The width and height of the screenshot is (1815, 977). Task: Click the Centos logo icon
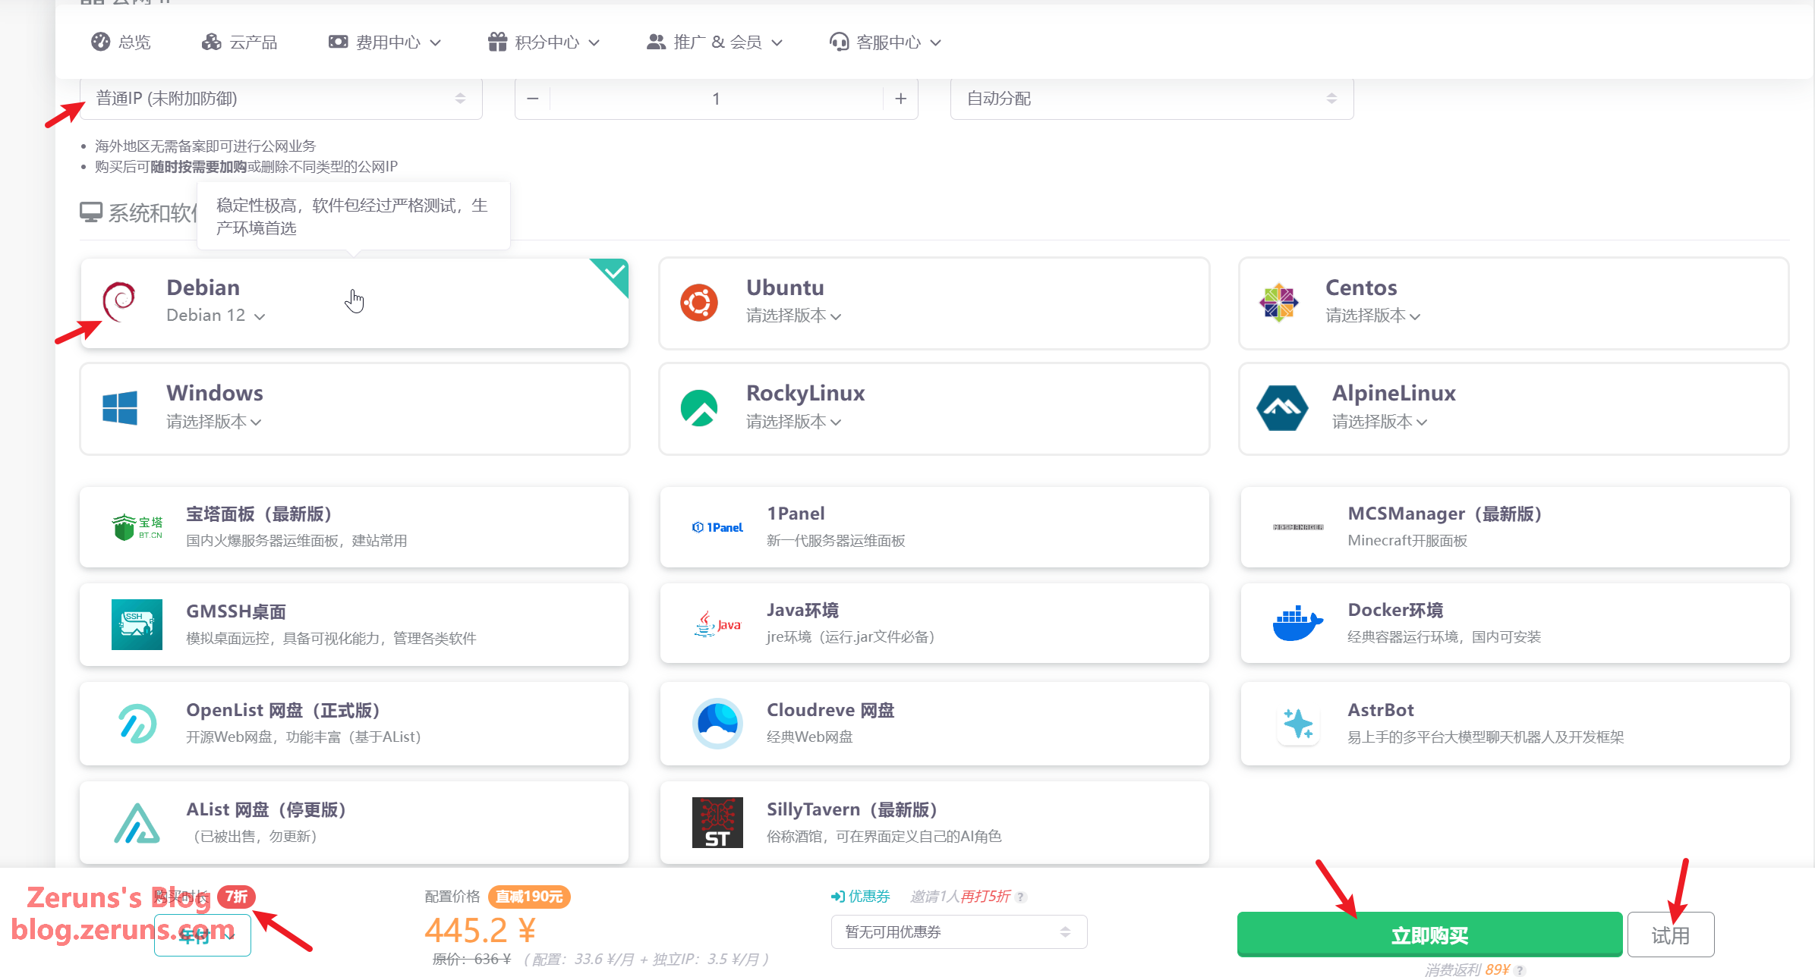(1278, 303)
